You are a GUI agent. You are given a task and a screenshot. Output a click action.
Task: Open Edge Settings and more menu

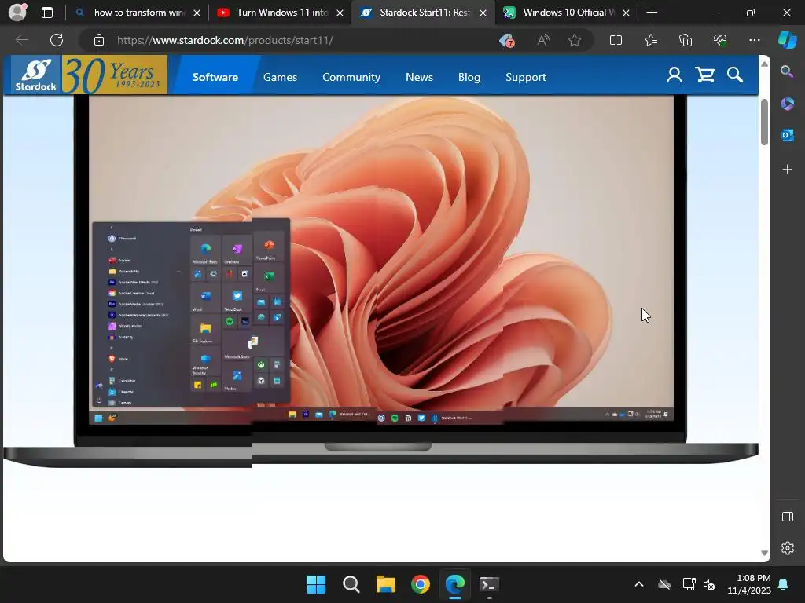[x=754, y=40]
